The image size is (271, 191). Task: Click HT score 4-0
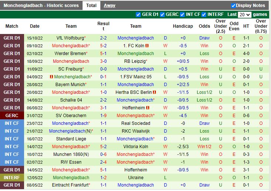[246, 54]
